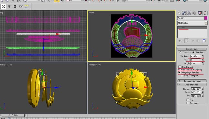Restrict transform to Y axis

[x=9, y=7]
